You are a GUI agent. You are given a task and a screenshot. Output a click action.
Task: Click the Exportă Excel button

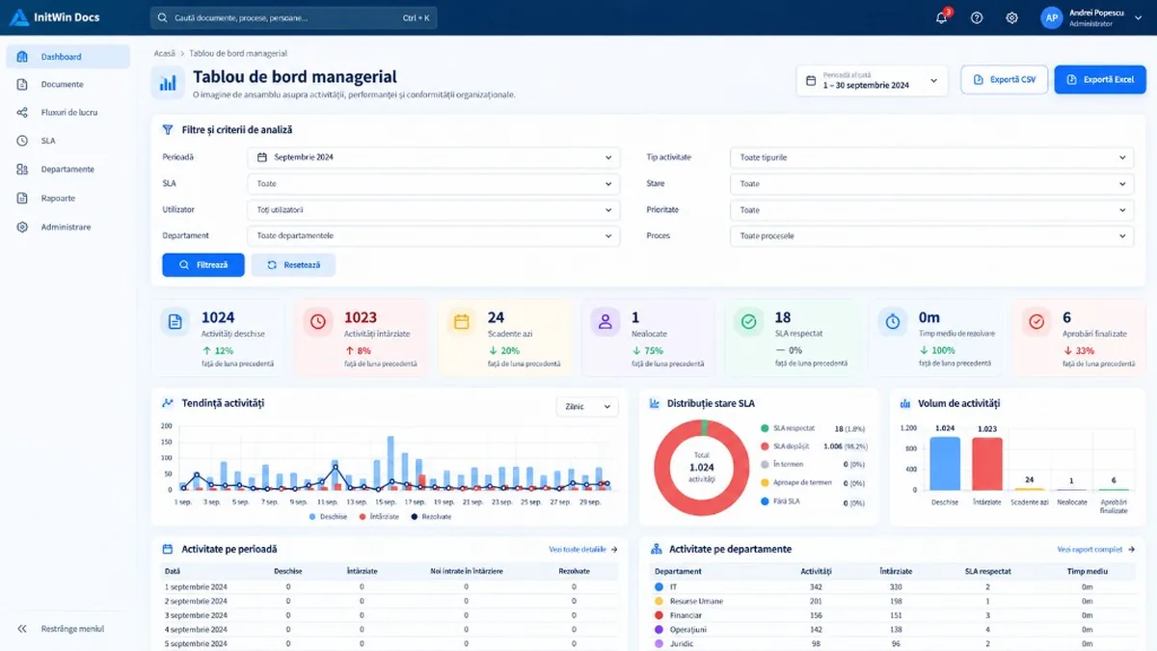point(1099,80)
